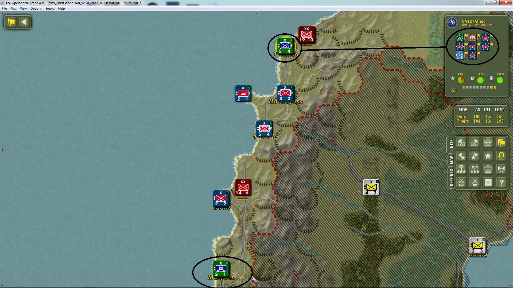Select the blue 3-2 unit at Bardufoss
The width and height of the screenshot is (513, 288).
285,93
